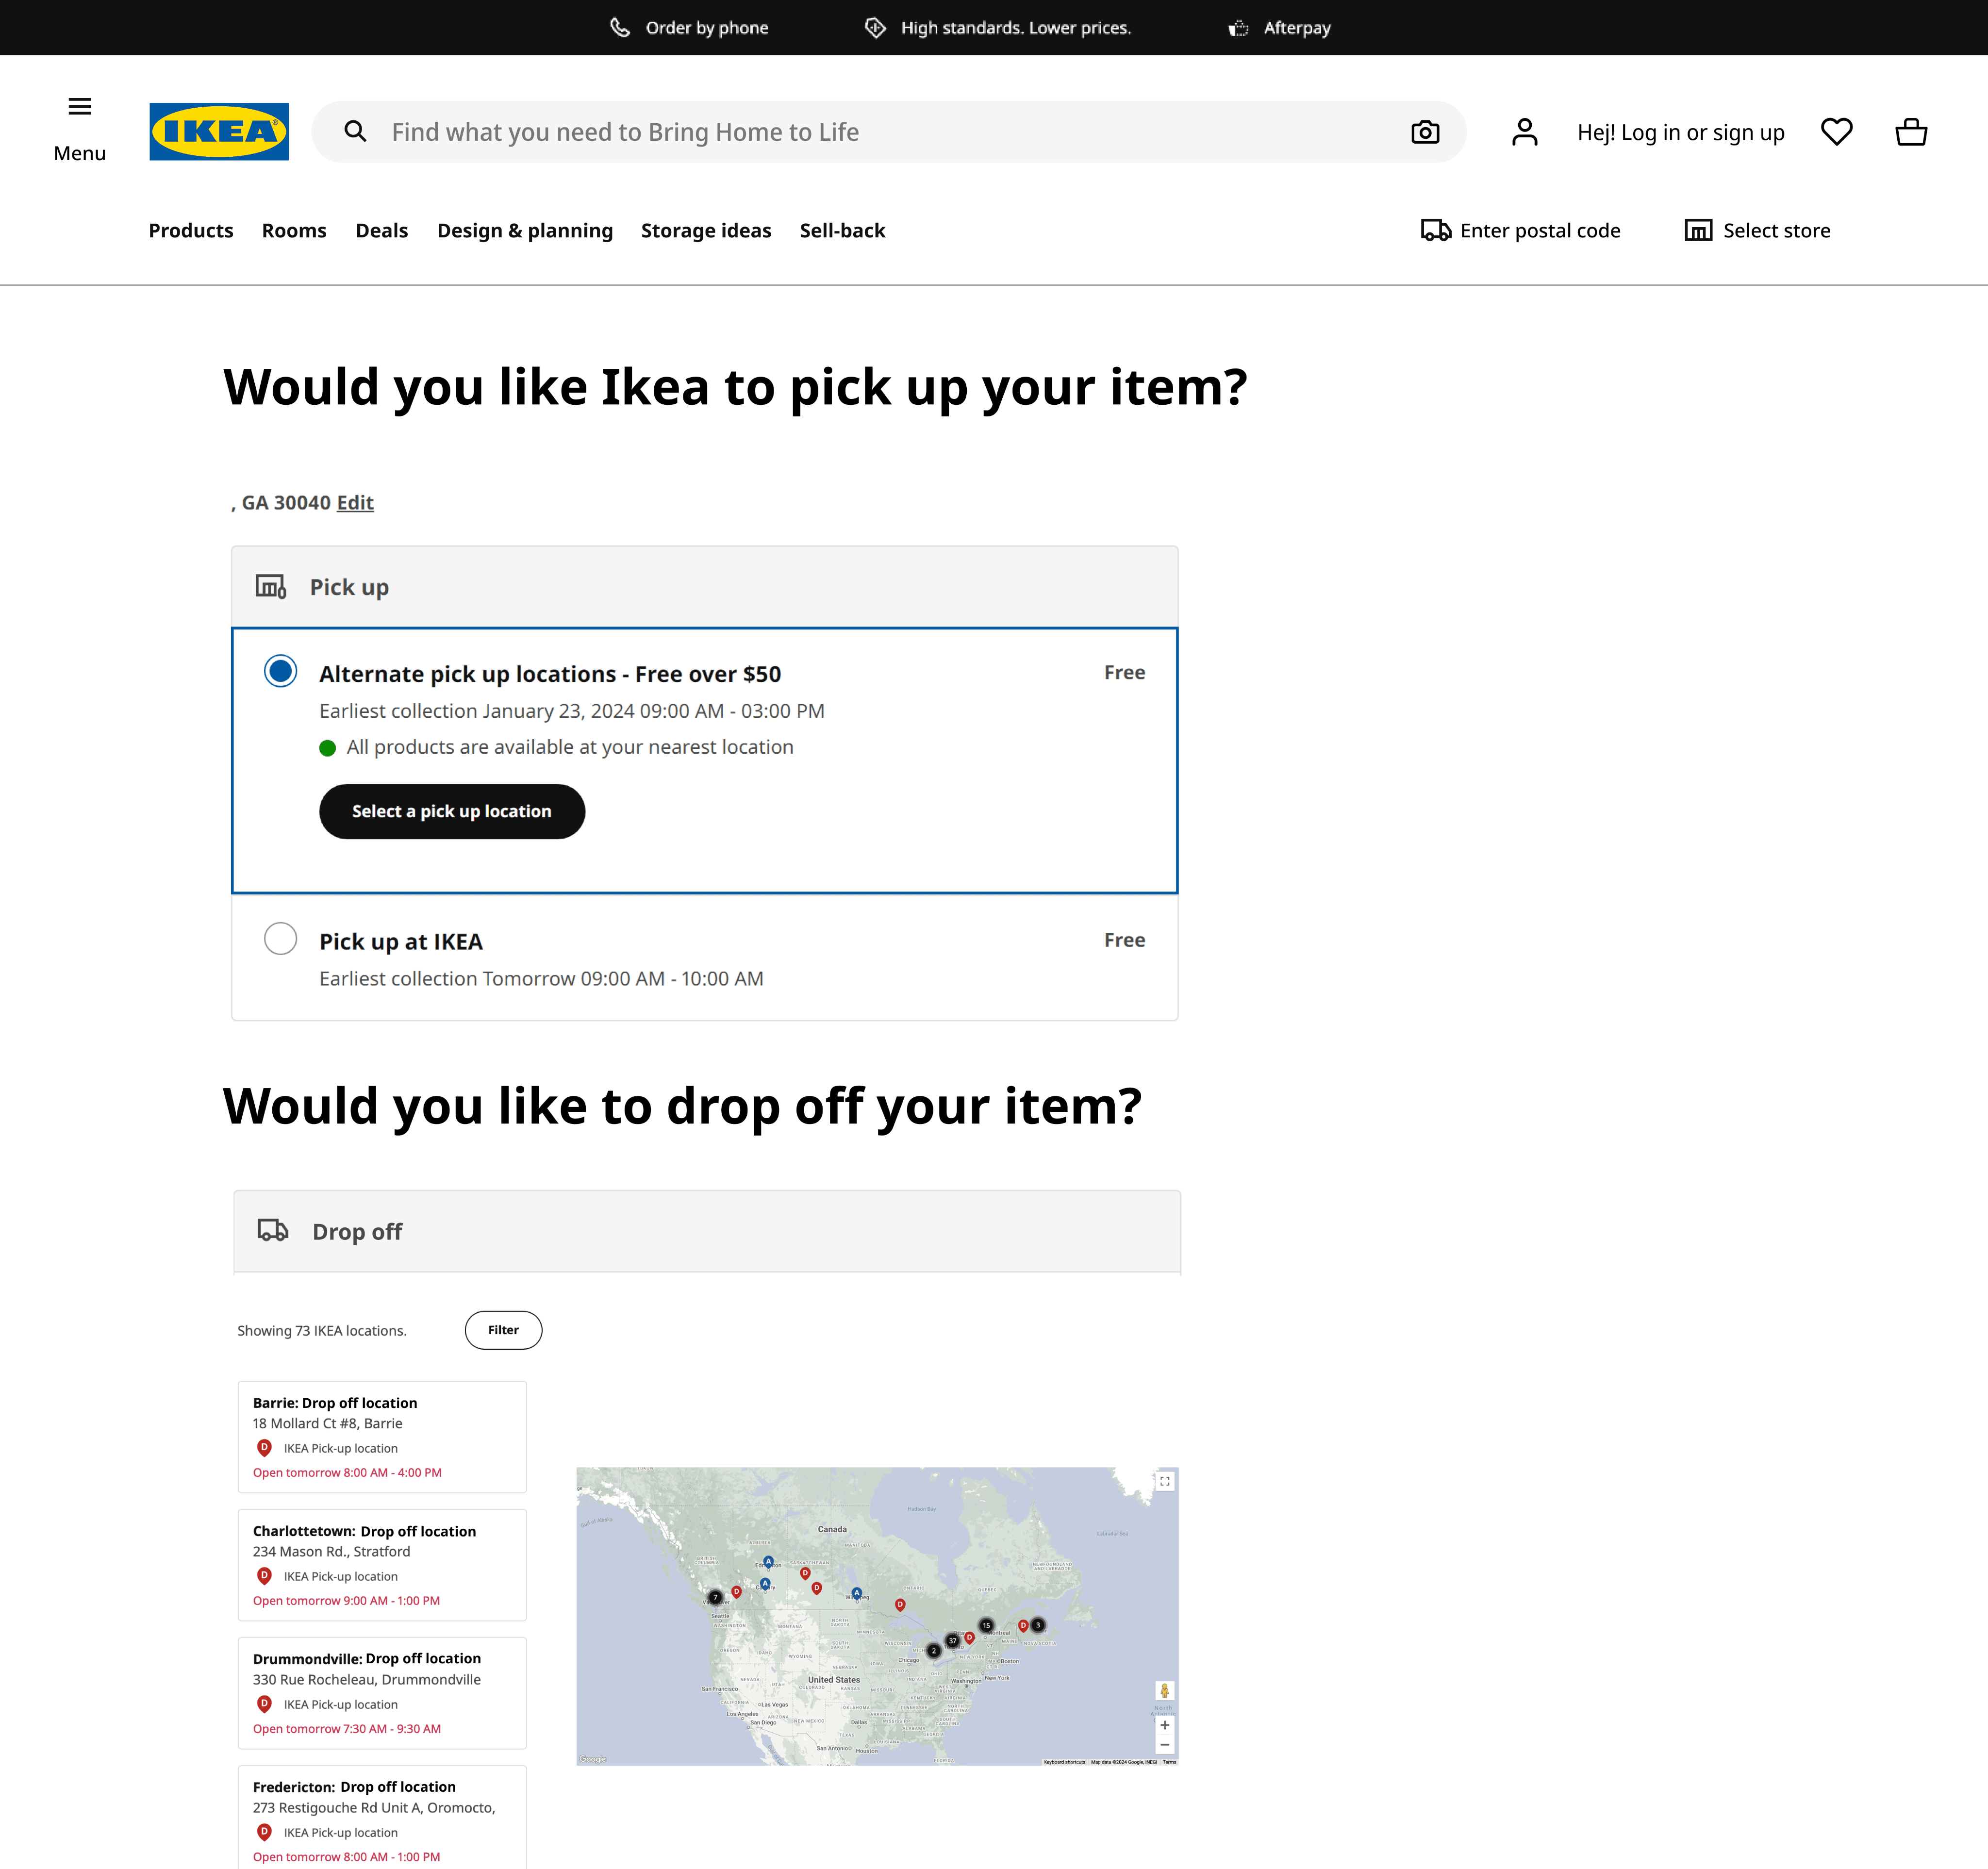Click '330 Rue Rocheleau, Drummondville' address

(x=367, y=1679)
